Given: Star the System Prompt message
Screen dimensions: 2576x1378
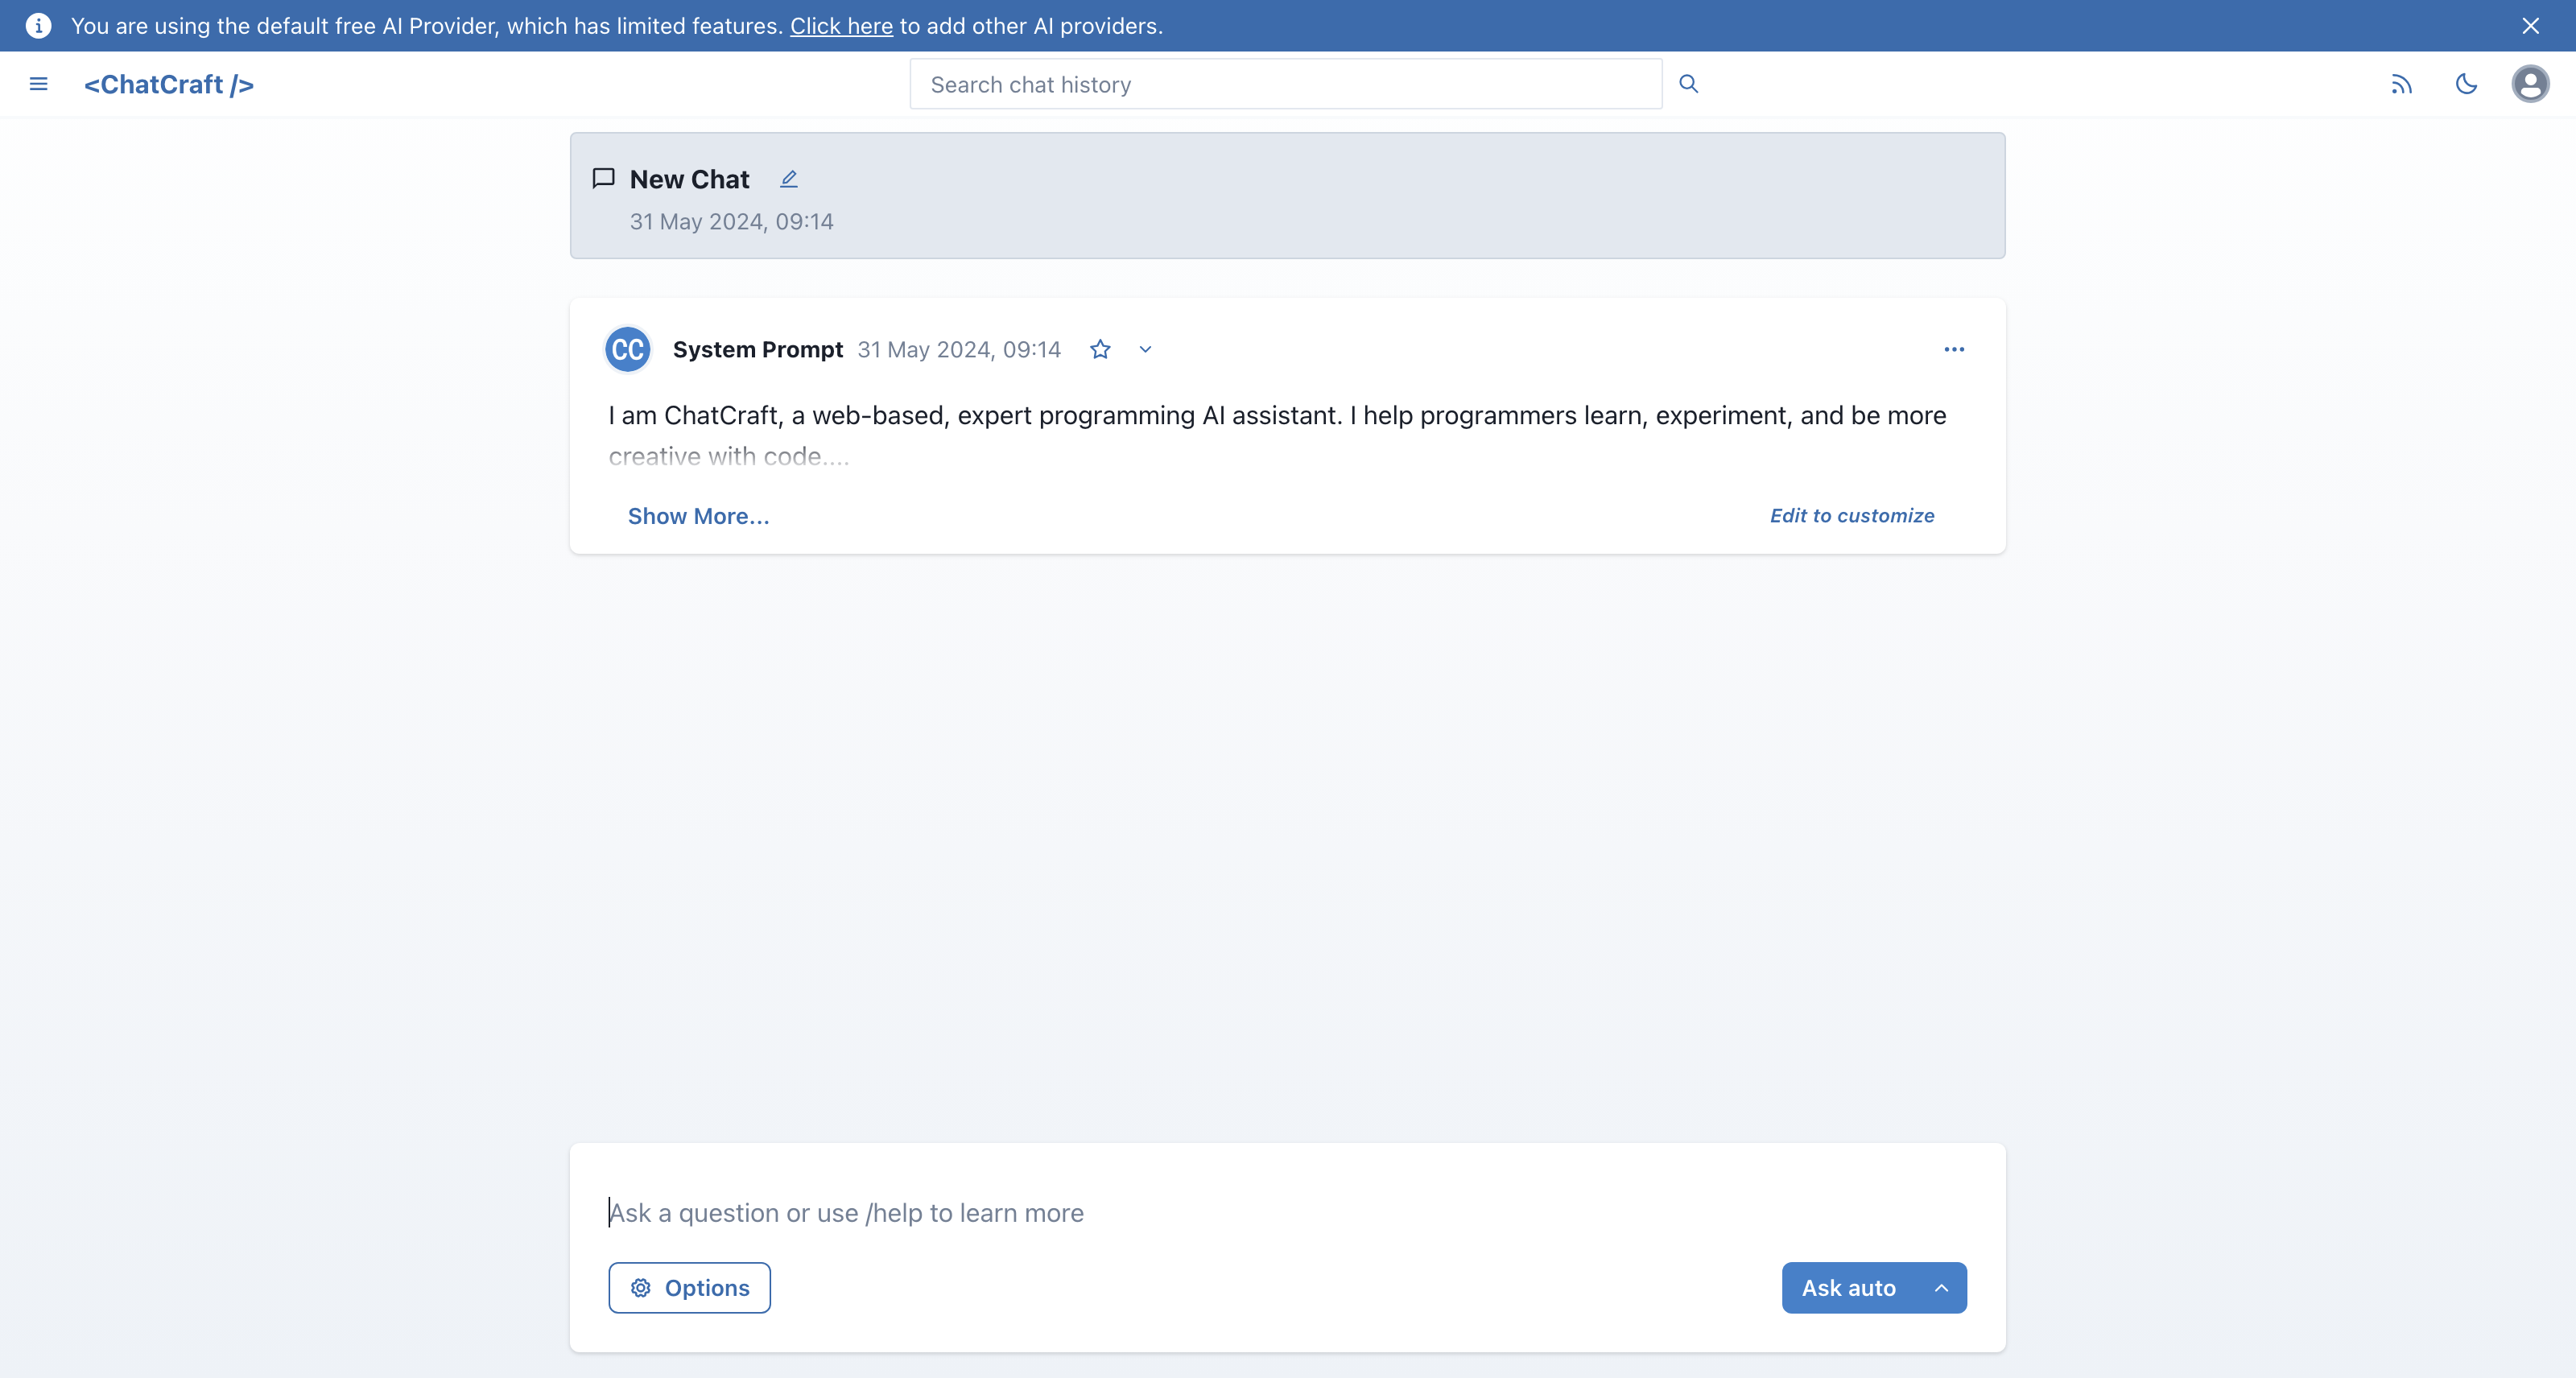Looking at the screenshot, I should pyautogui.click(x=1100, y=349).
